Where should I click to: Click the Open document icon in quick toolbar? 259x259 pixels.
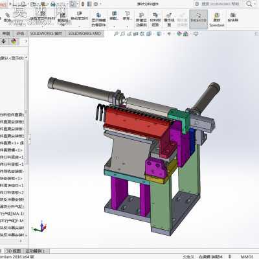pyautogui.click(x=33, y=4)
